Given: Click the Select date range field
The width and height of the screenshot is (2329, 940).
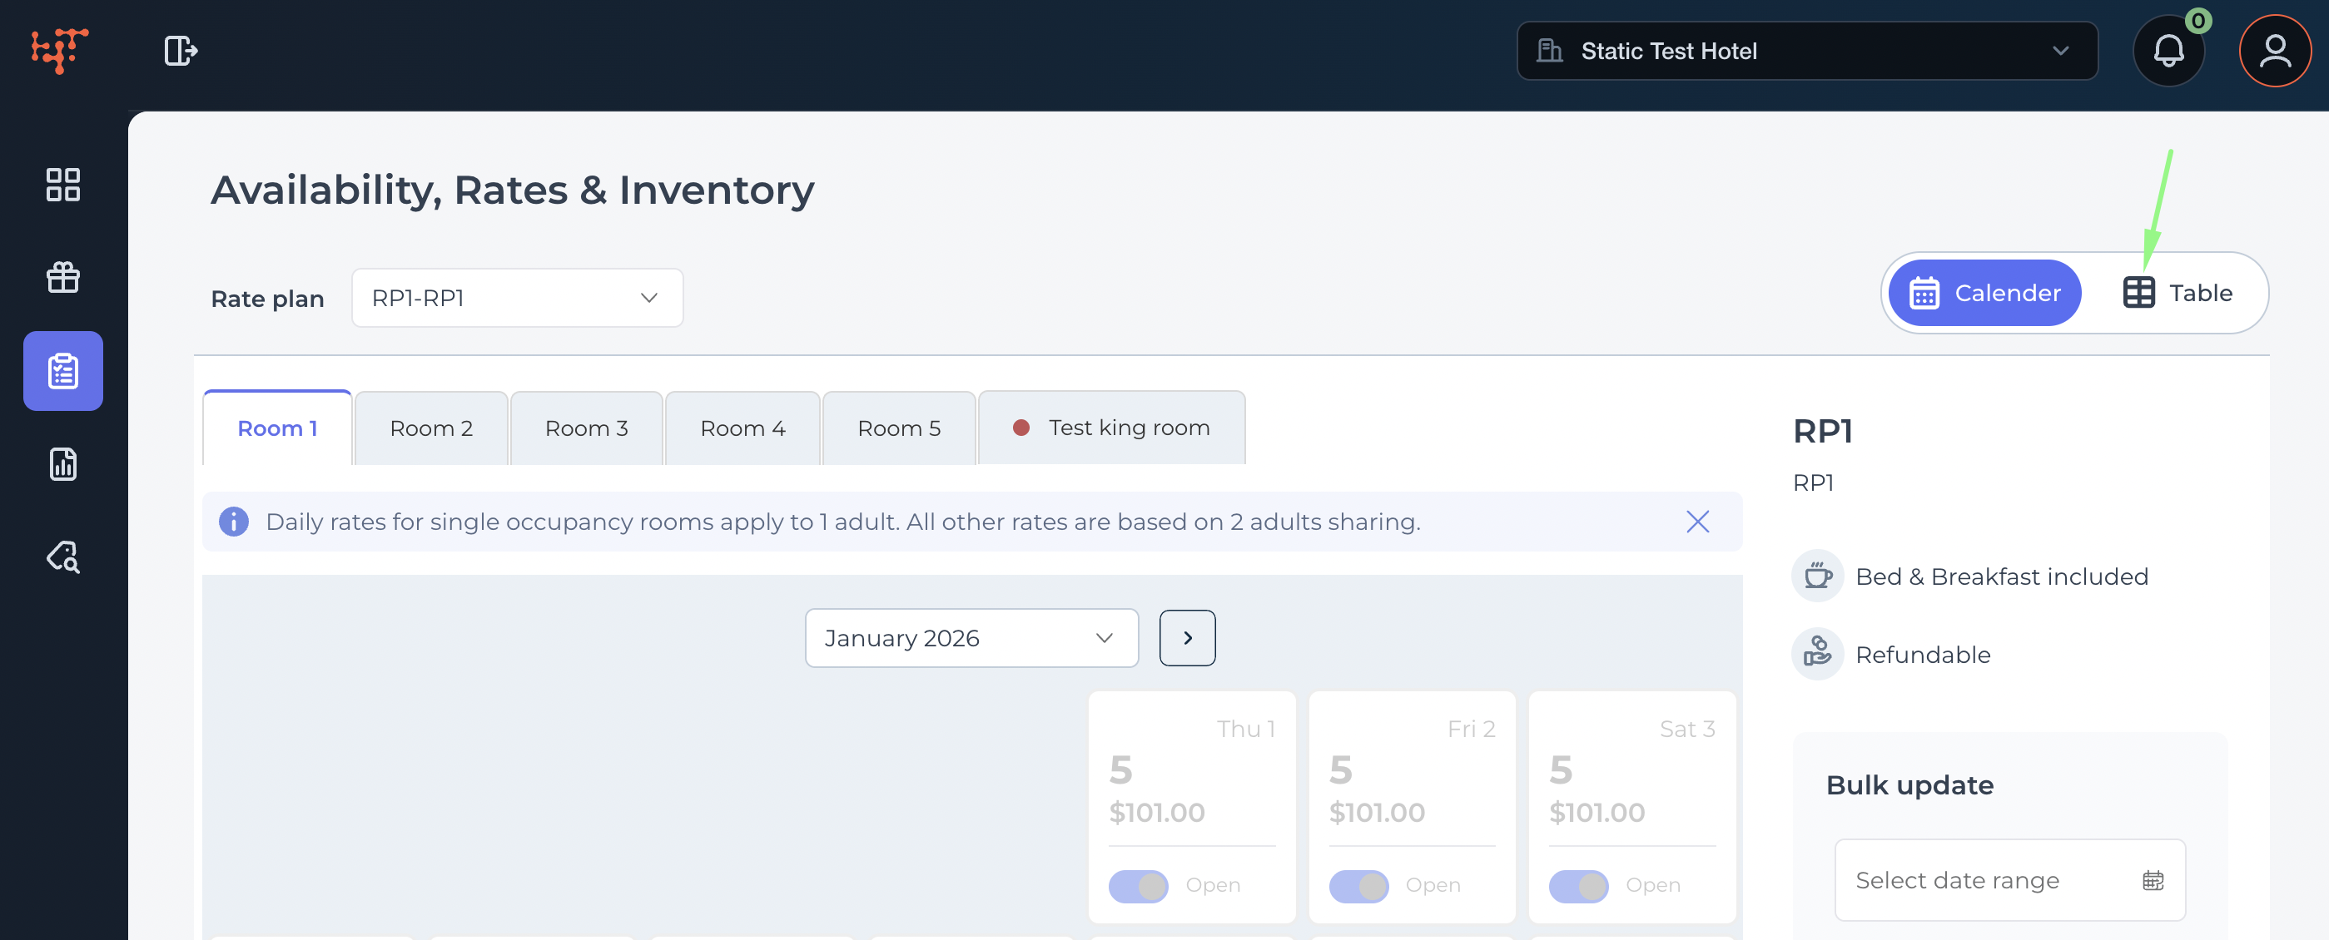Looking at the screenshot, I should click(2008, 879).
